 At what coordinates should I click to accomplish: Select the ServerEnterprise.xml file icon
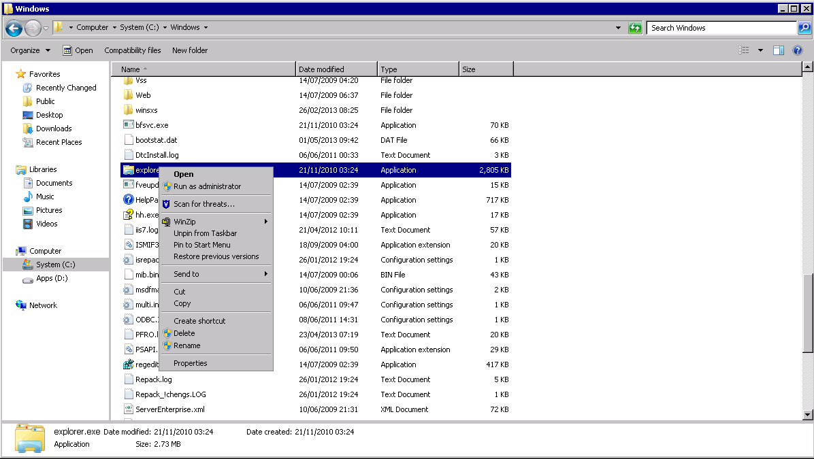click(128, 409)
